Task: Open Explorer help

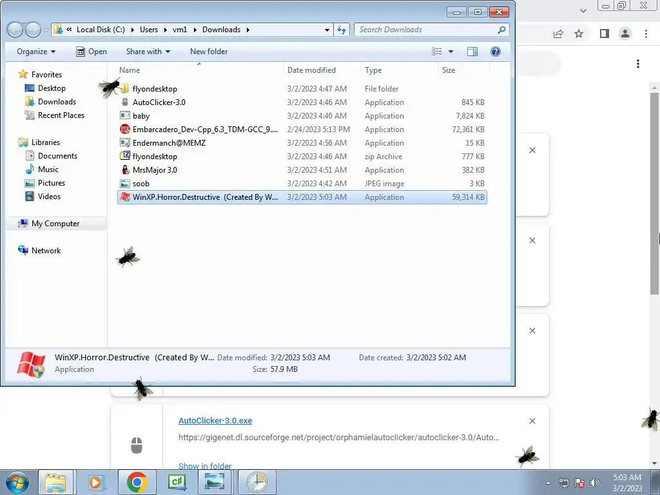Action: [496, 52]
